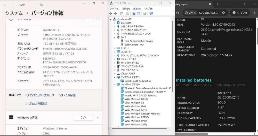Click the G71C000MQ110 battery name value

point(228,97)
